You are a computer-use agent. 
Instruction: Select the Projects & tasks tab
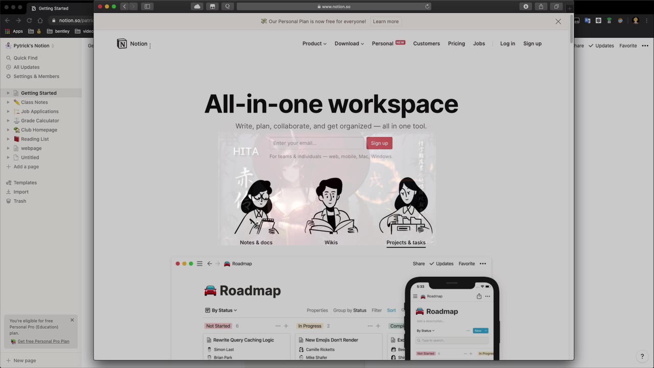click(406, 212)
